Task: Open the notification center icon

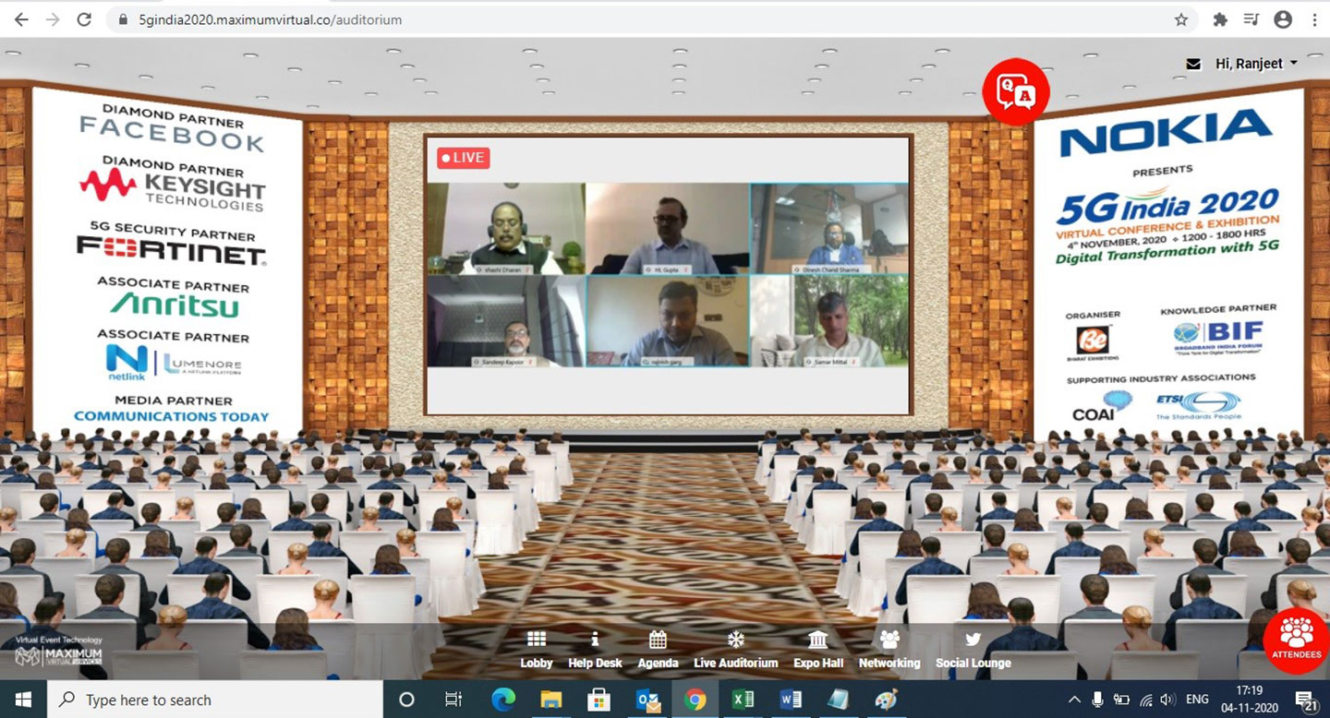Action: click(x=1305, y=700)
